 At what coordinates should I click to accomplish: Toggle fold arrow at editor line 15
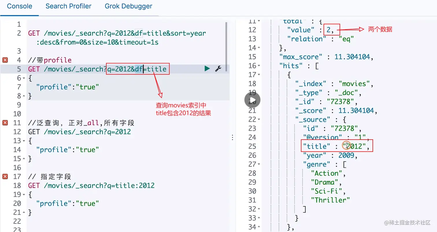(24, 159)
